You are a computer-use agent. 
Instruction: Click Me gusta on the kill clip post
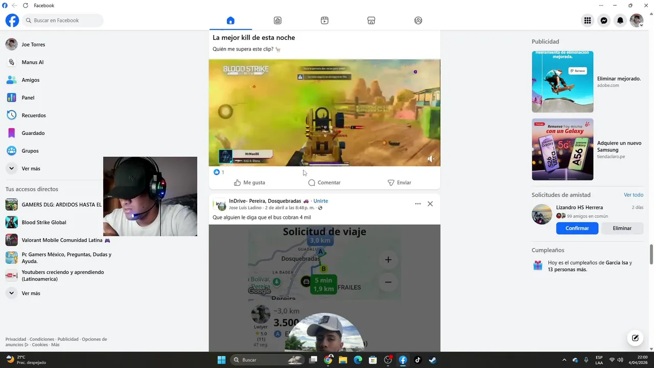point(249,182)
